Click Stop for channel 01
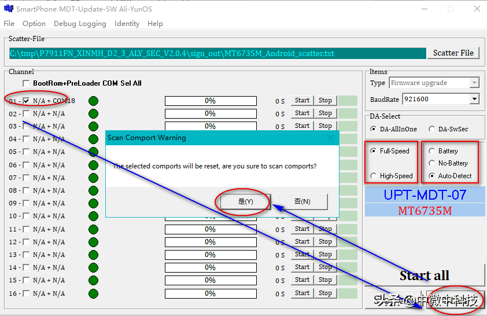 click(x=325, y=100)
